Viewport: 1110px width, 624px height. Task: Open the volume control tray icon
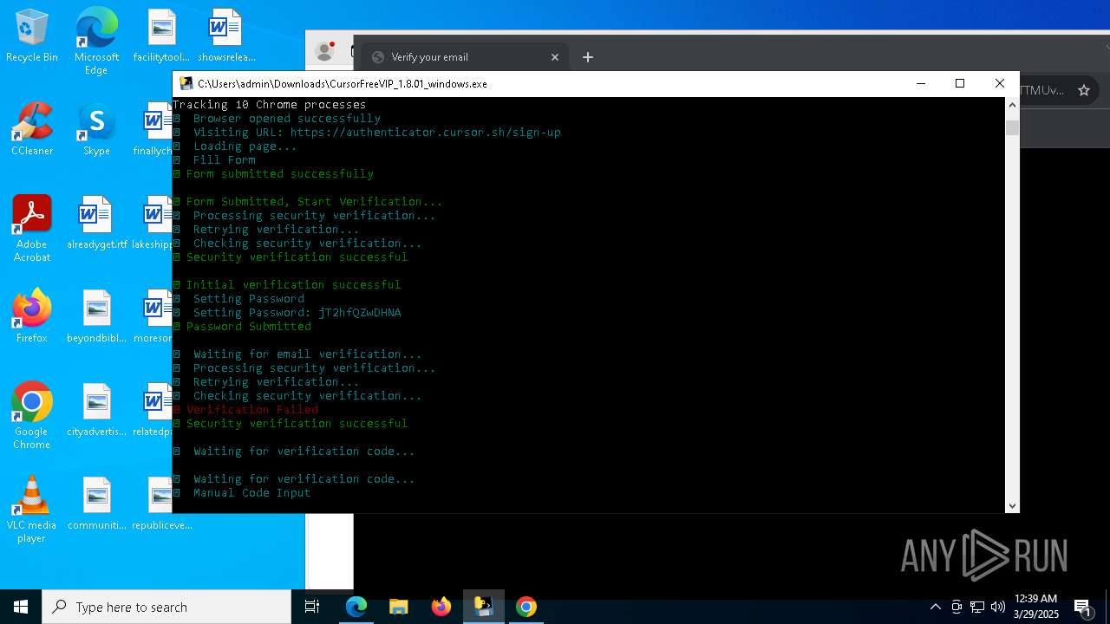tap(998, 607)
